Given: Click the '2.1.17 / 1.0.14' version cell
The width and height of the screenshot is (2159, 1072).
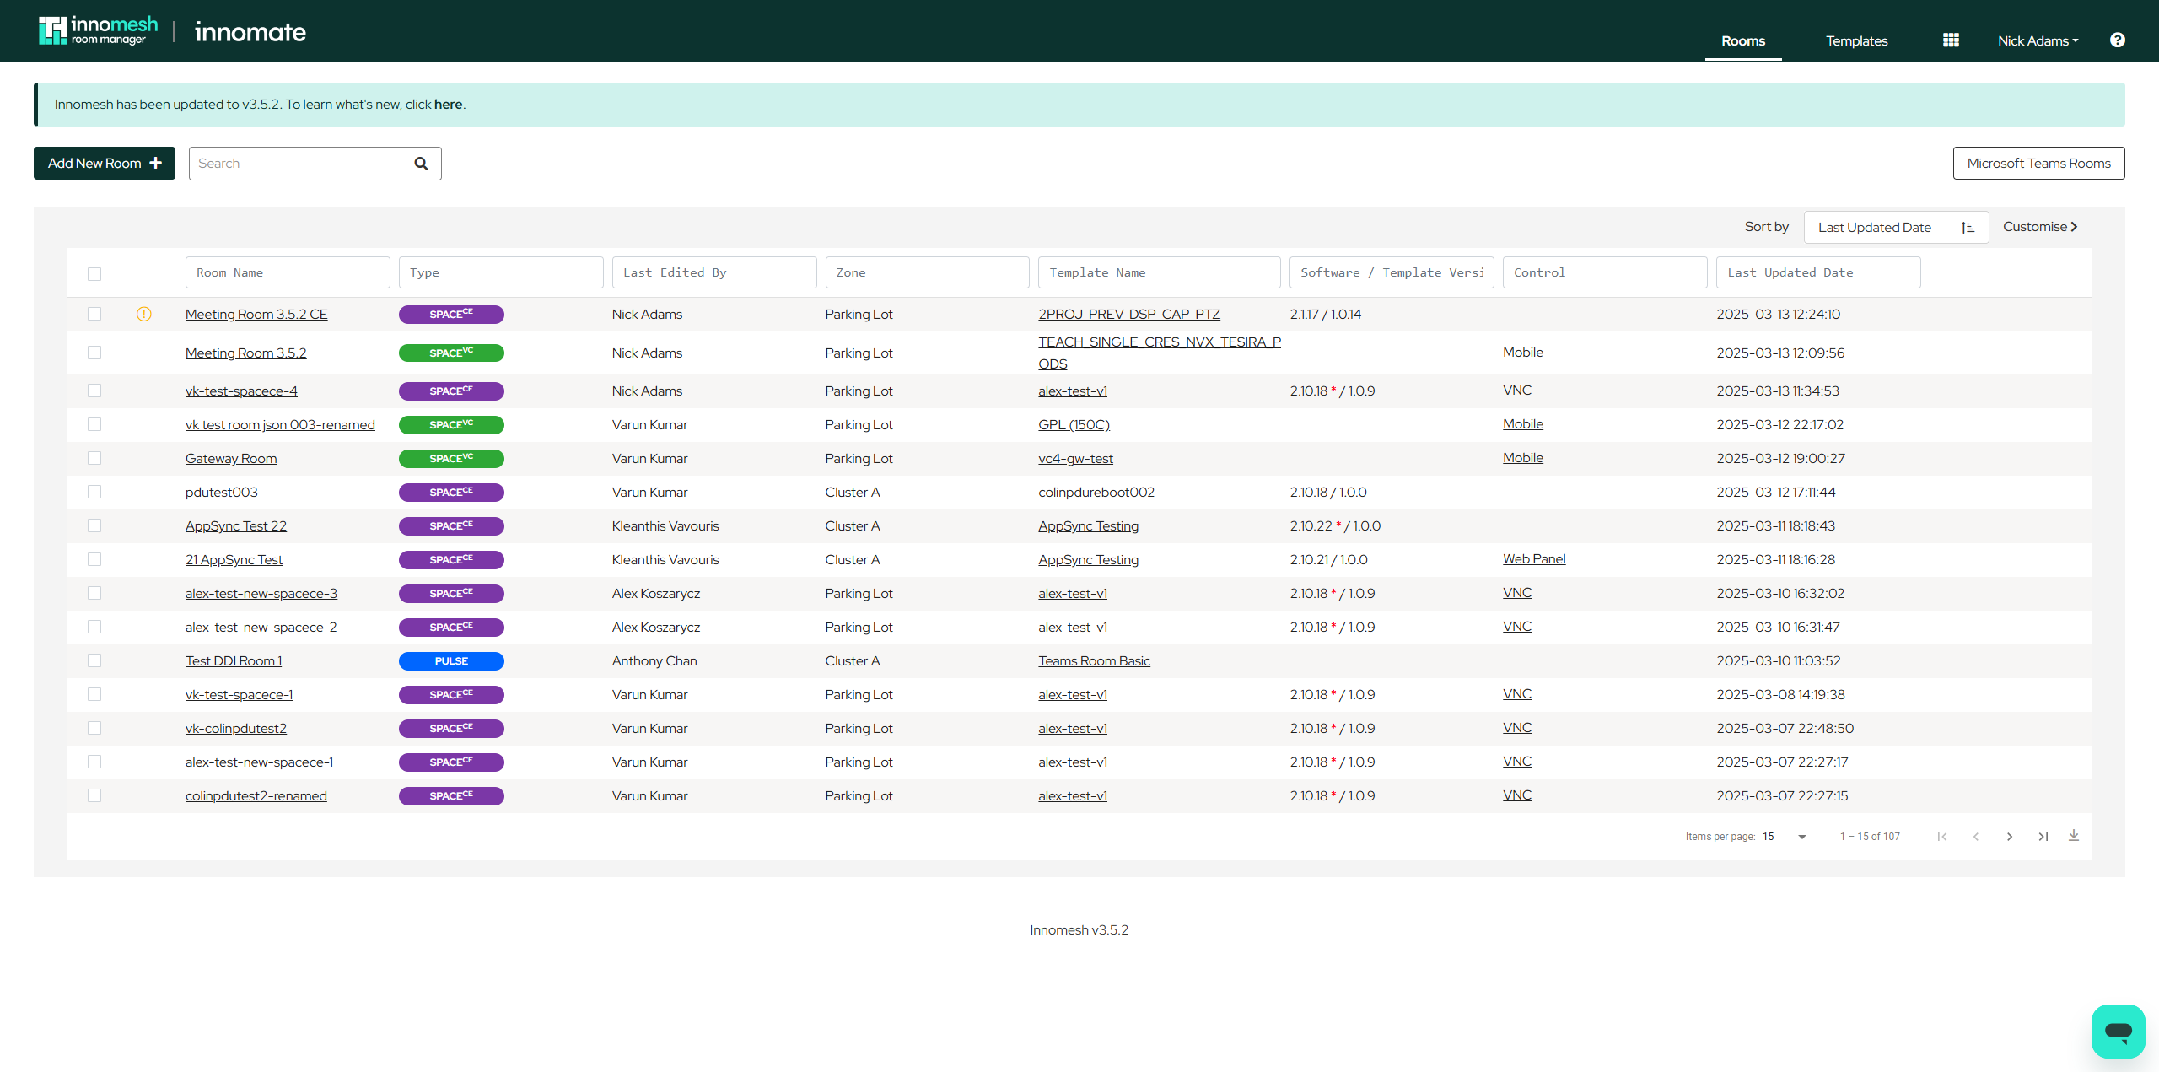Looking at the screenshot, I should 1325,315.
